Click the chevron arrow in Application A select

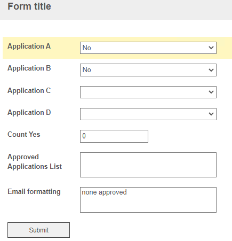211,48
